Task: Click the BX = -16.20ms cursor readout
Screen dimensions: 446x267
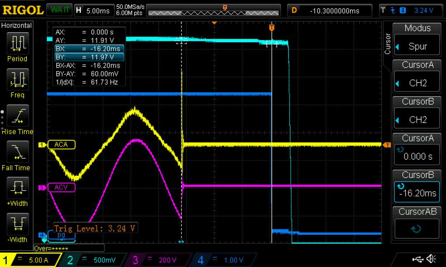Action: pyautogui.click(x=89, y=49)
